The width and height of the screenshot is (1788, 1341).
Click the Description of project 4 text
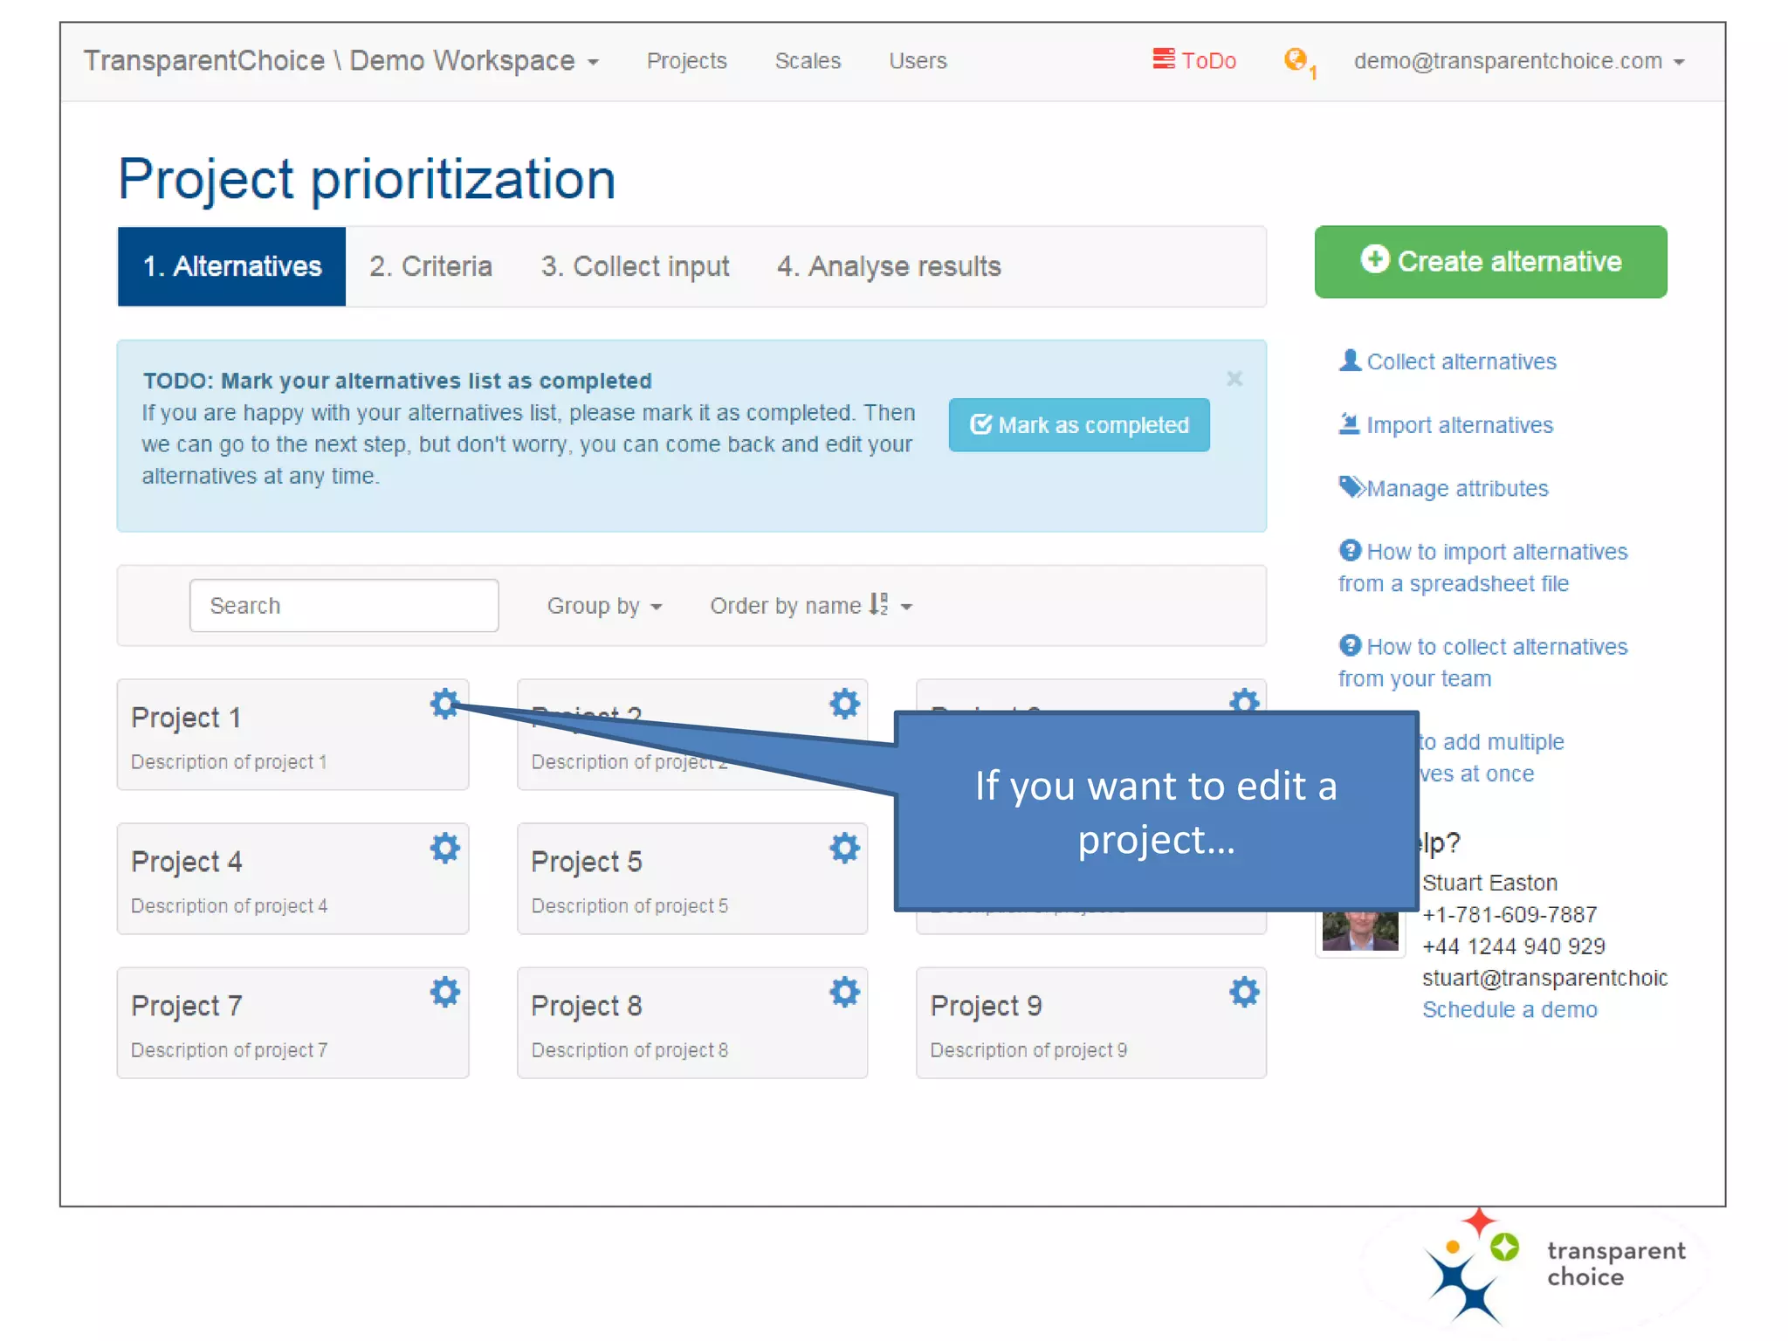click(230, 906)
